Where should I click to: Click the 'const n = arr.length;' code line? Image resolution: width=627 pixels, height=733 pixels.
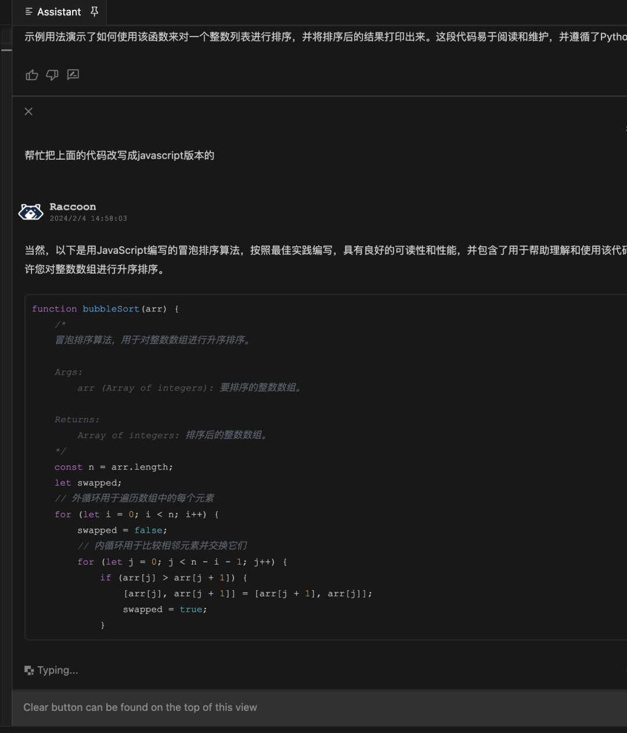coord(114,467)
